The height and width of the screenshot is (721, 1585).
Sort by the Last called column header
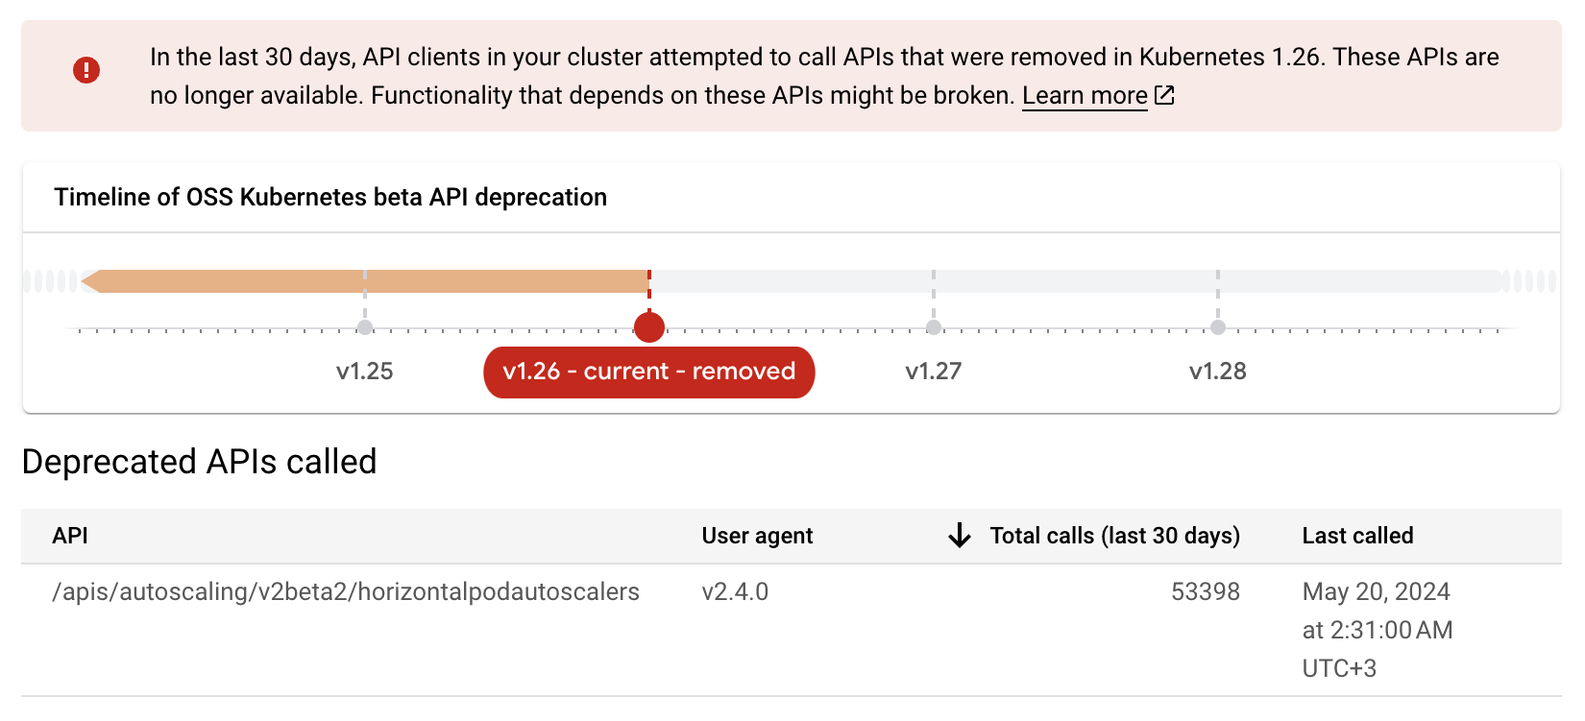1357,536
